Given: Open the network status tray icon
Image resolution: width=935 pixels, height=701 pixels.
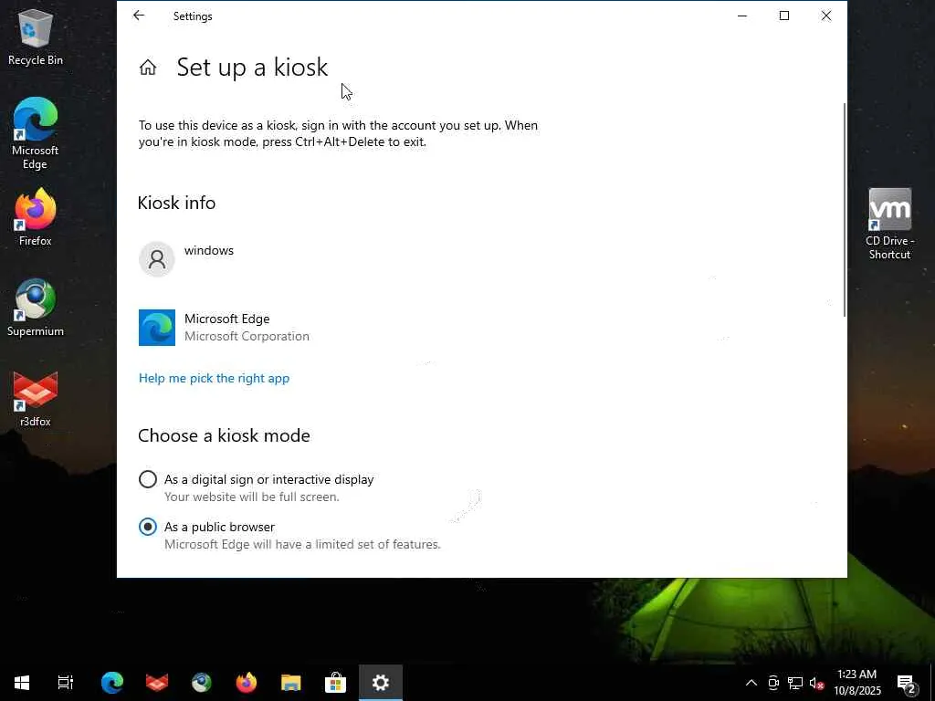Looking at the screenshot, I should coord(795,683).
